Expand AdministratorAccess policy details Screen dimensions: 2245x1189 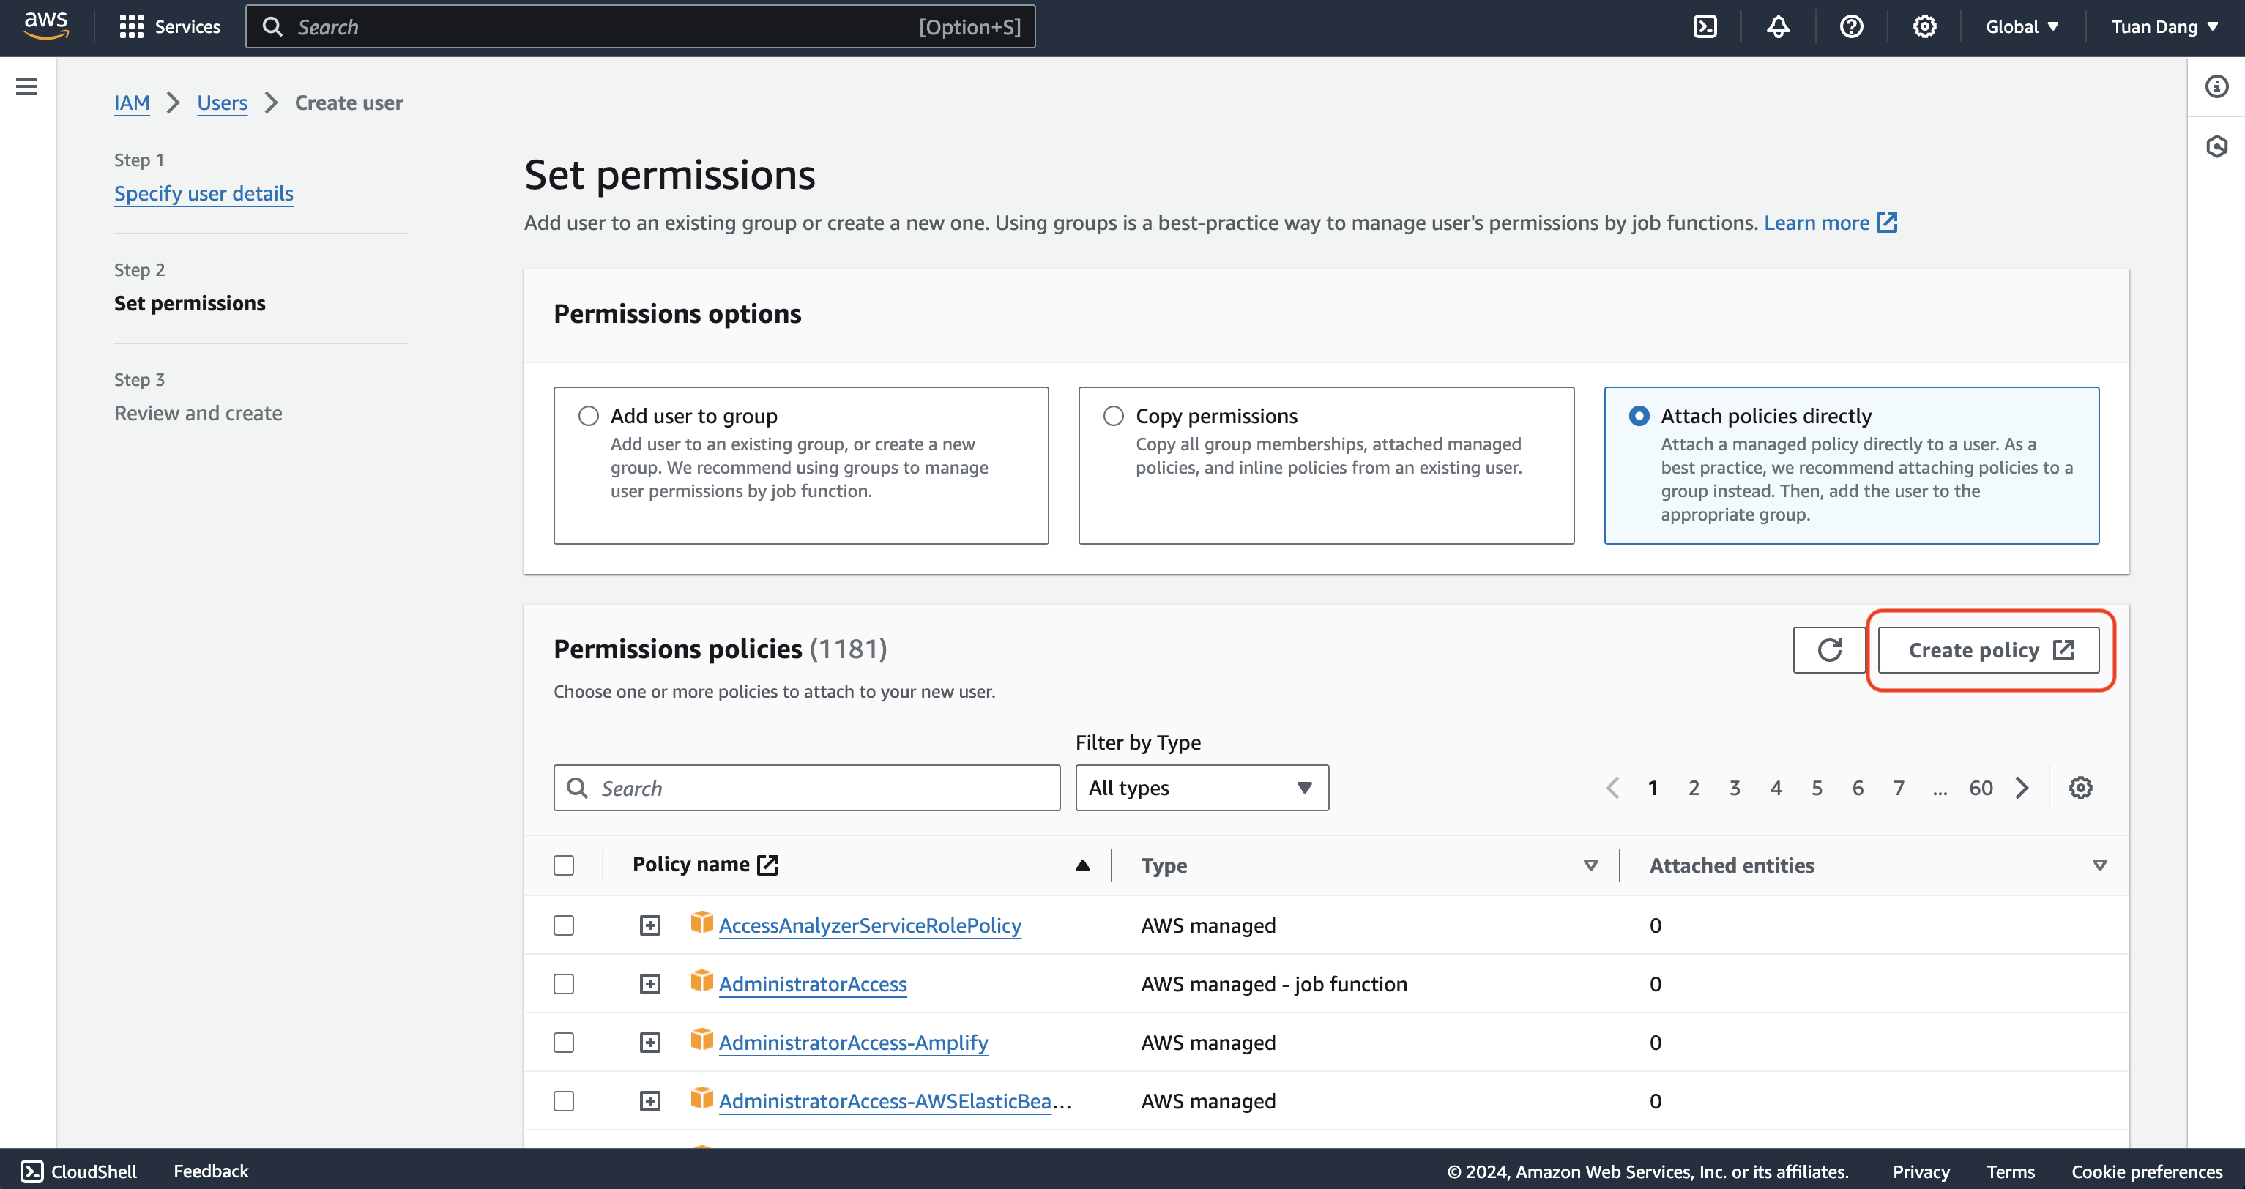tap(650, 984)
